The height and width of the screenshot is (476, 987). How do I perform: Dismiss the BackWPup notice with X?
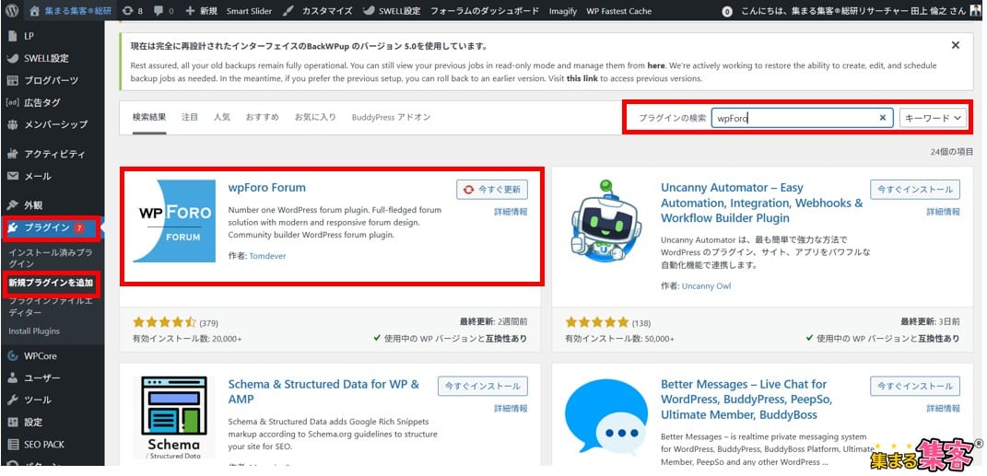956,45
